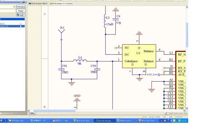Switch to the BC05 module PCBDOC tab
Image resolution: width=213 pixels, height=133 pixels.
coord(38,4)
